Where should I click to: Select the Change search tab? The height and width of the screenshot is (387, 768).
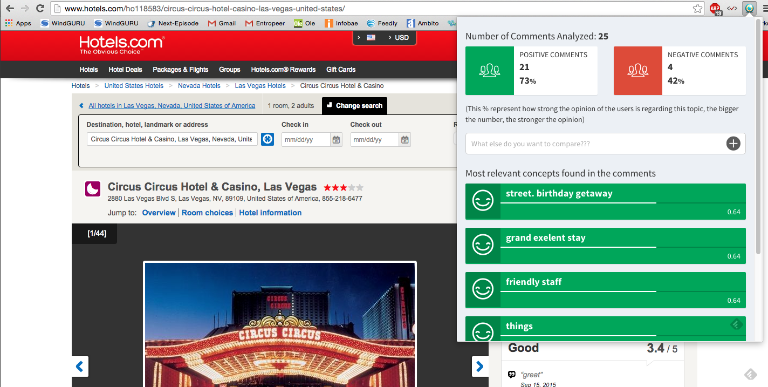click(354, 106)
